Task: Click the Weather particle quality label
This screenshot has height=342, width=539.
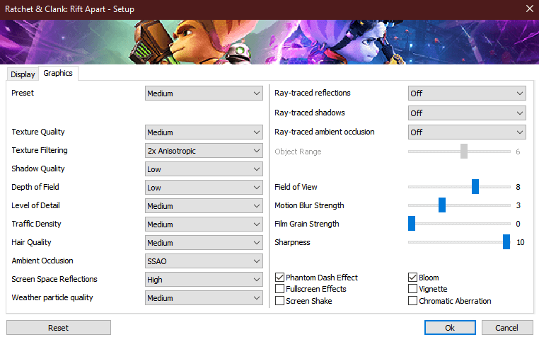Action: (x=52, y=297)
